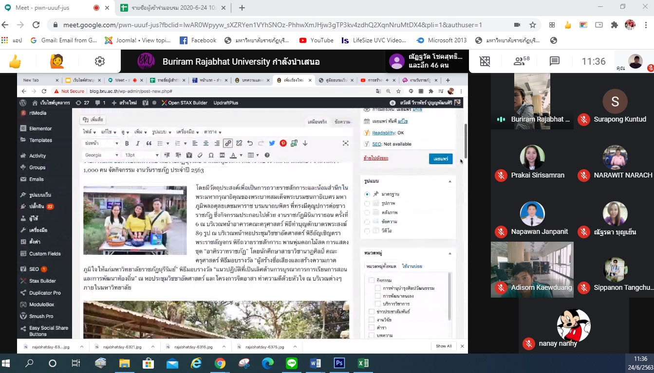
Task: Click the Twitter icon in editor toolbar
Action: (x=272, y=143)
